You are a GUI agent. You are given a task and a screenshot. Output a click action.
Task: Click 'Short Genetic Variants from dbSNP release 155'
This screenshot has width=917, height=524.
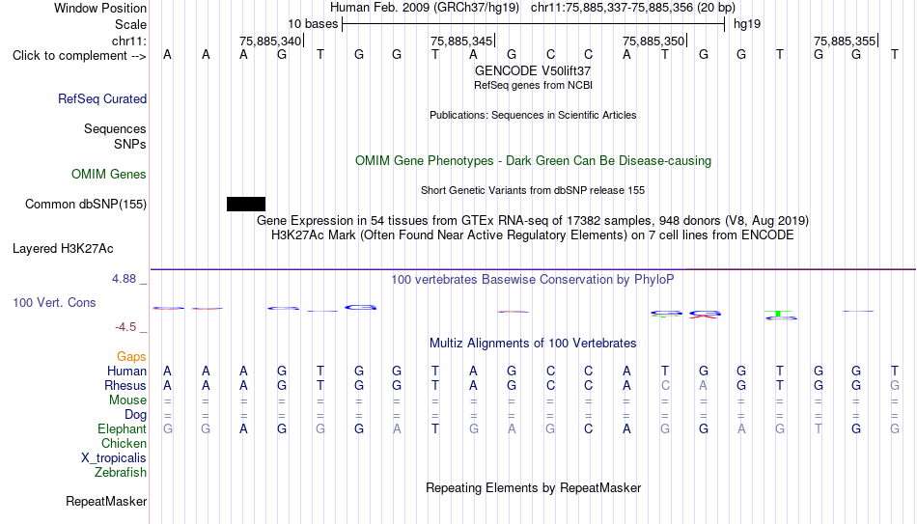(x=533, y=191)
